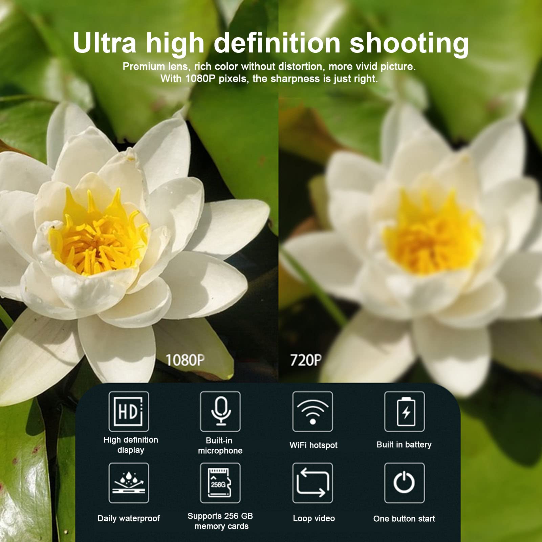This screenshot has height=542, width=542.
Task: Click the "Supports 256 GB memory cards" label
Action: pyautogui.click(x=220, y=521)
